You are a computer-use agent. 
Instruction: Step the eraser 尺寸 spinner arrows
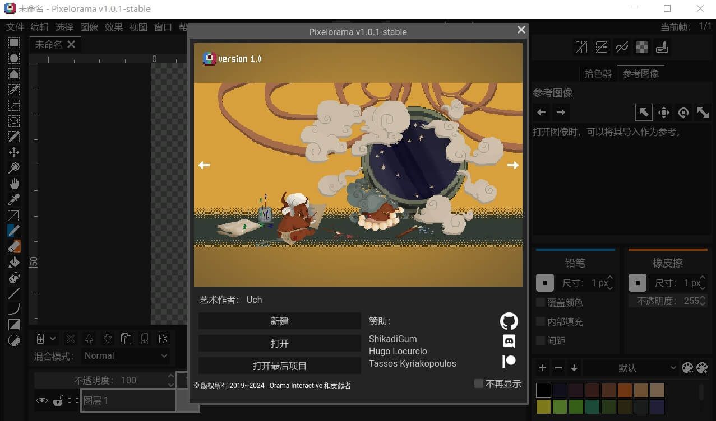click(x=703, y=283)
